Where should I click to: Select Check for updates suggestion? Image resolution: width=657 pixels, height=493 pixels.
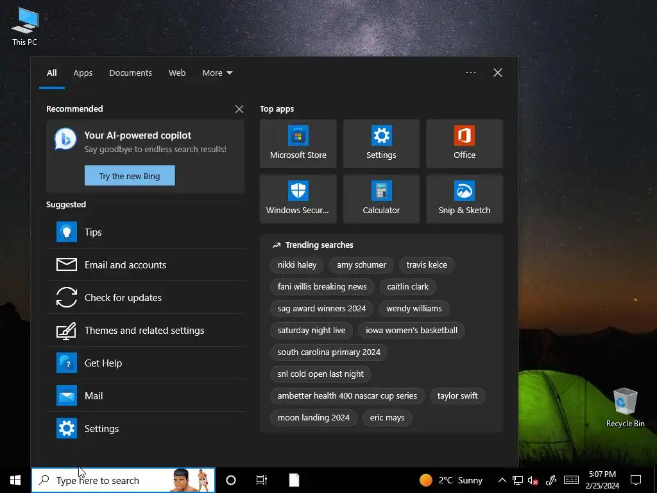tap(146, 298)
